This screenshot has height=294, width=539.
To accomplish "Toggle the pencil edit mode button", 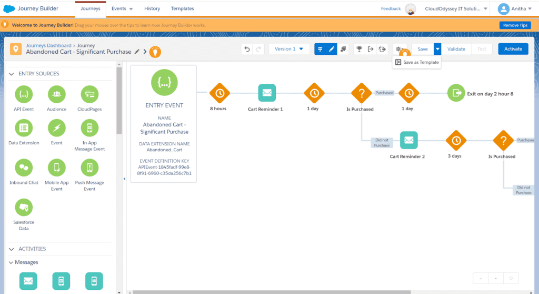I will point(332,49).
